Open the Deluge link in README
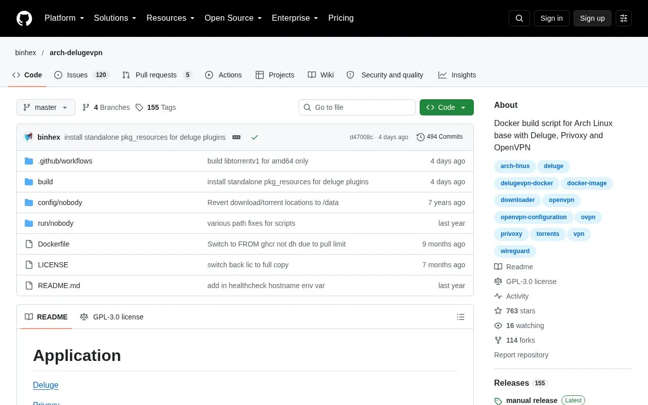The image size is (648, 405). coord(46,385)
